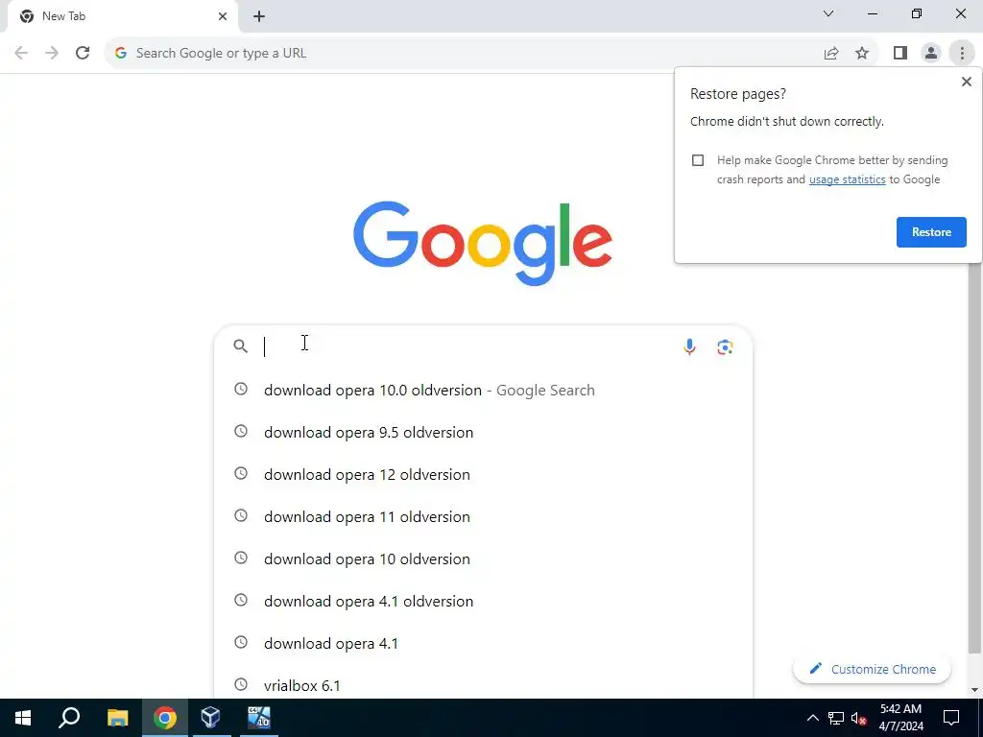This screenshot has height=737, width=983.
Task: Open Windows taskbar search
Action: 69,718
